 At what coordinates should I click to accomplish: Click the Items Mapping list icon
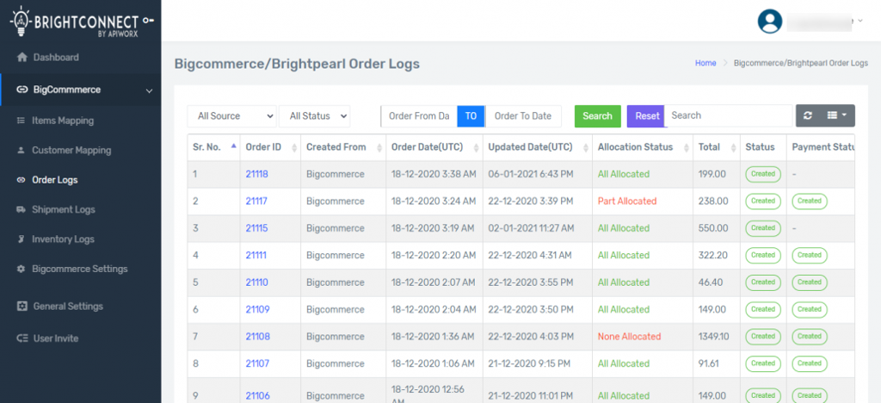tap(21, 121)
